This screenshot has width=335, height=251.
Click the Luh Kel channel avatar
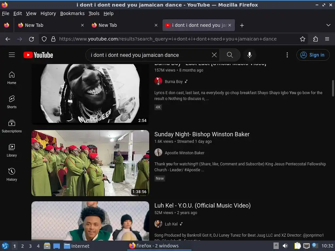[158, 224]
